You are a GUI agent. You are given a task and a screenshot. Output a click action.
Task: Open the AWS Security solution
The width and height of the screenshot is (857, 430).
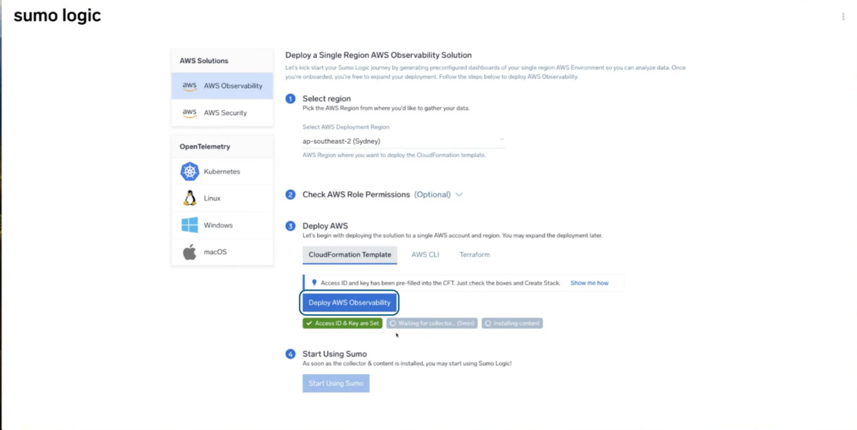coord(224,113)
